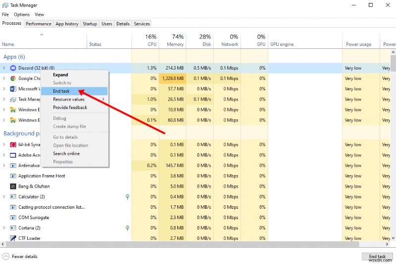Screen dimensions: 396x264
Task: Expand the Calculator (2) process group
Action: 4,197
